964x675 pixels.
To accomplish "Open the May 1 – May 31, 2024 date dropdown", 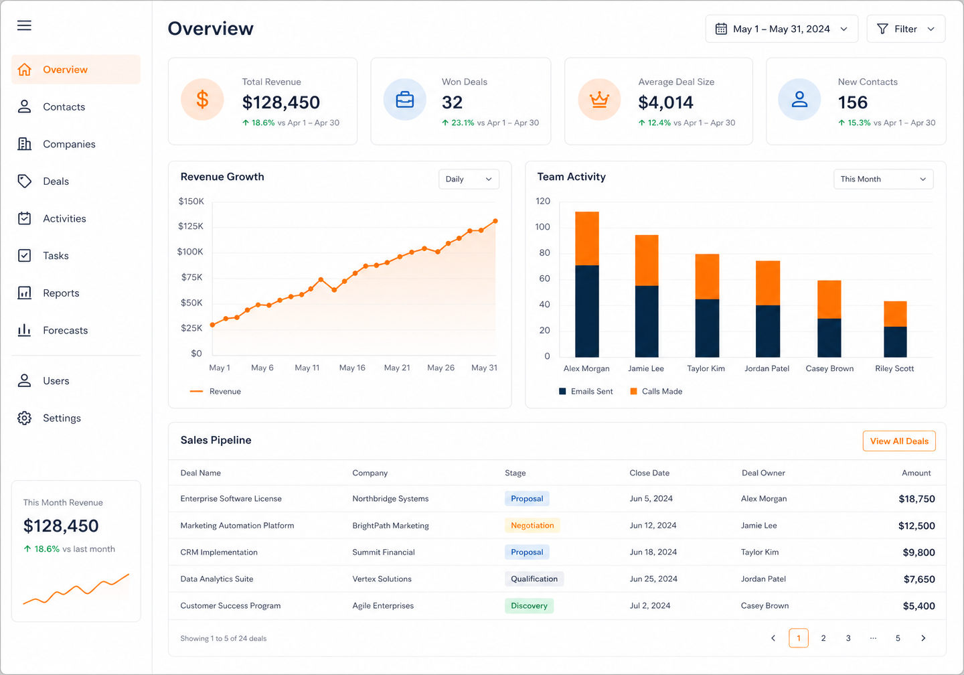I will coord(781,29).
